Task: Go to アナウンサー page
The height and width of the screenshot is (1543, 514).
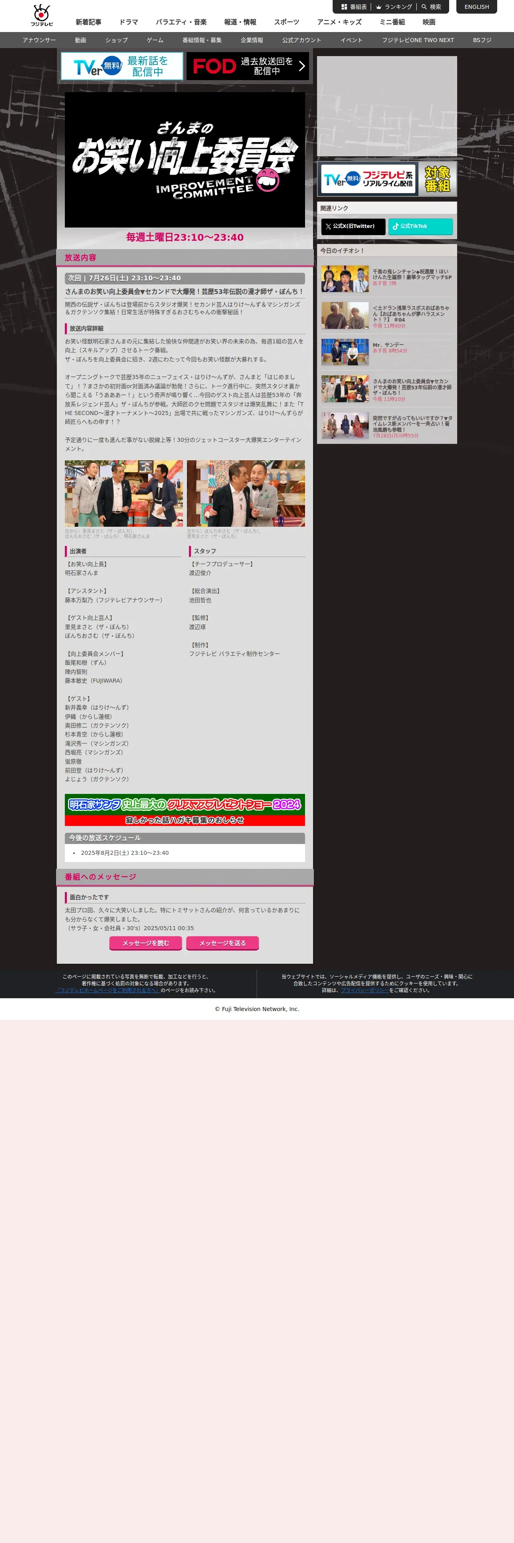Action: pyautogui.click(x=40, y=40)
